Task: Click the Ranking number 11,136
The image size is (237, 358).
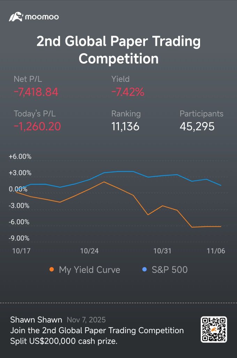Action: point(125,126)
